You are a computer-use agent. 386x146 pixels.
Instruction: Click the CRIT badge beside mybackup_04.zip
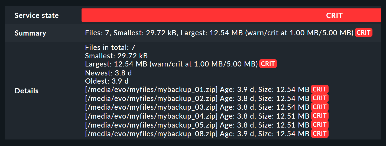coord(320,116)
